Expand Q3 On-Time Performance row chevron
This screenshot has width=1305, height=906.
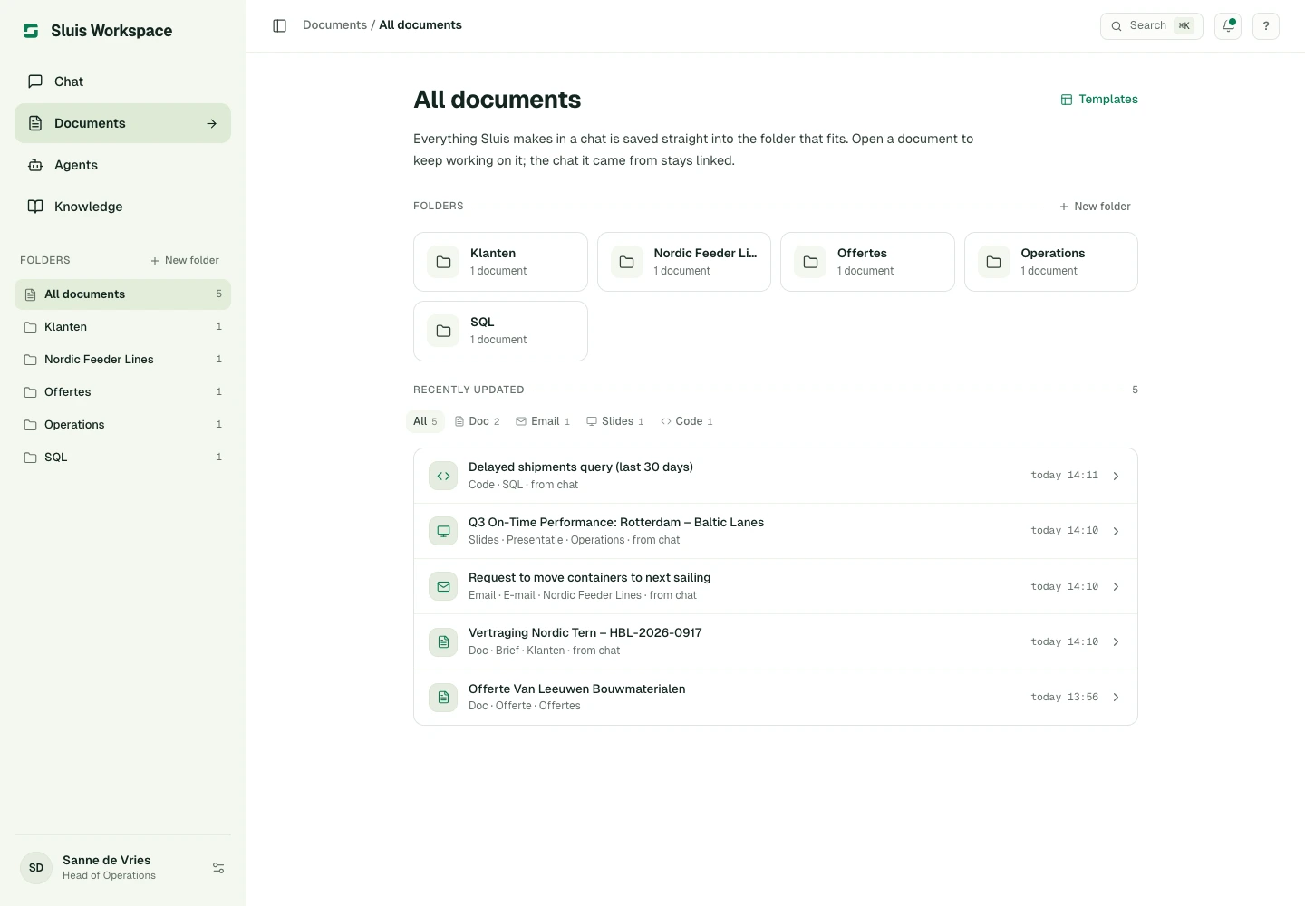(1116, 531)
